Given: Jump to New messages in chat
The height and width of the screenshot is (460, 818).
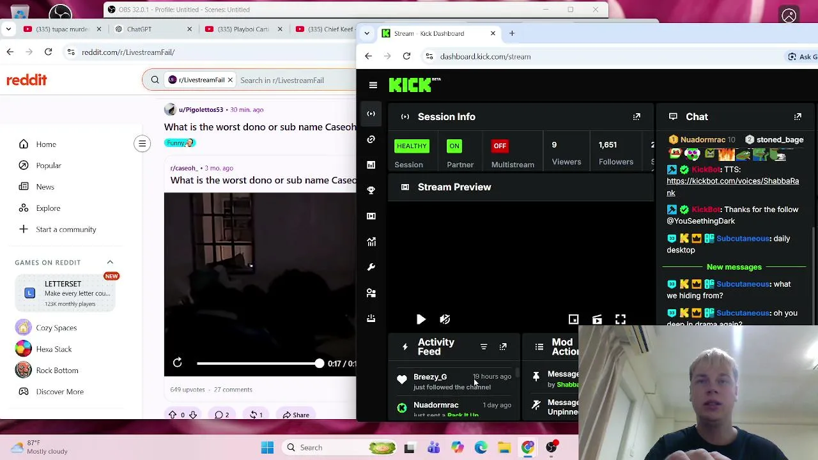Looking at the screenshot, I should pyautogui.click(x=734, y=267).
